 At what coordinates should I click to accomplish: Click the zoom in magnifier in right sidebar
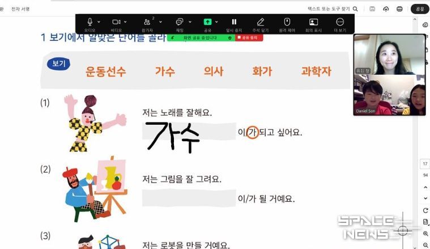425,234
